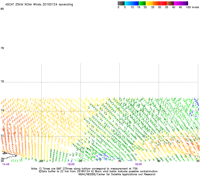Click the >50 knots legend label
Screen dimensions: 200x176
pyautogui.click(x=192, y=7)
